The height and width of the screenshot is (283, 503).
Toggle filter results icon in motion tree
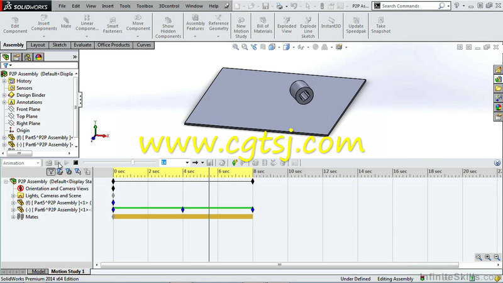[x=87, y=172]
